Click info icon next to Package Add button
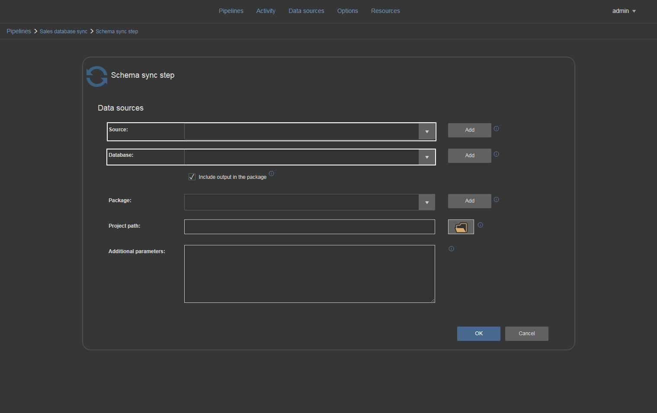This screenshot has width=657, height=413. (497, 200)
